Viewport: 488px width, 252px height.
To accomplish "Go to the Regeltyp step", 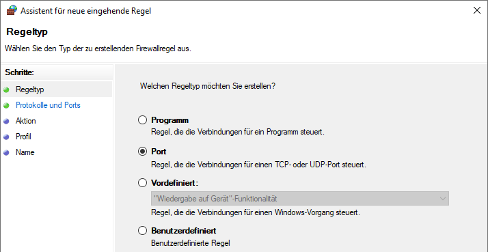I will (30, 89).
